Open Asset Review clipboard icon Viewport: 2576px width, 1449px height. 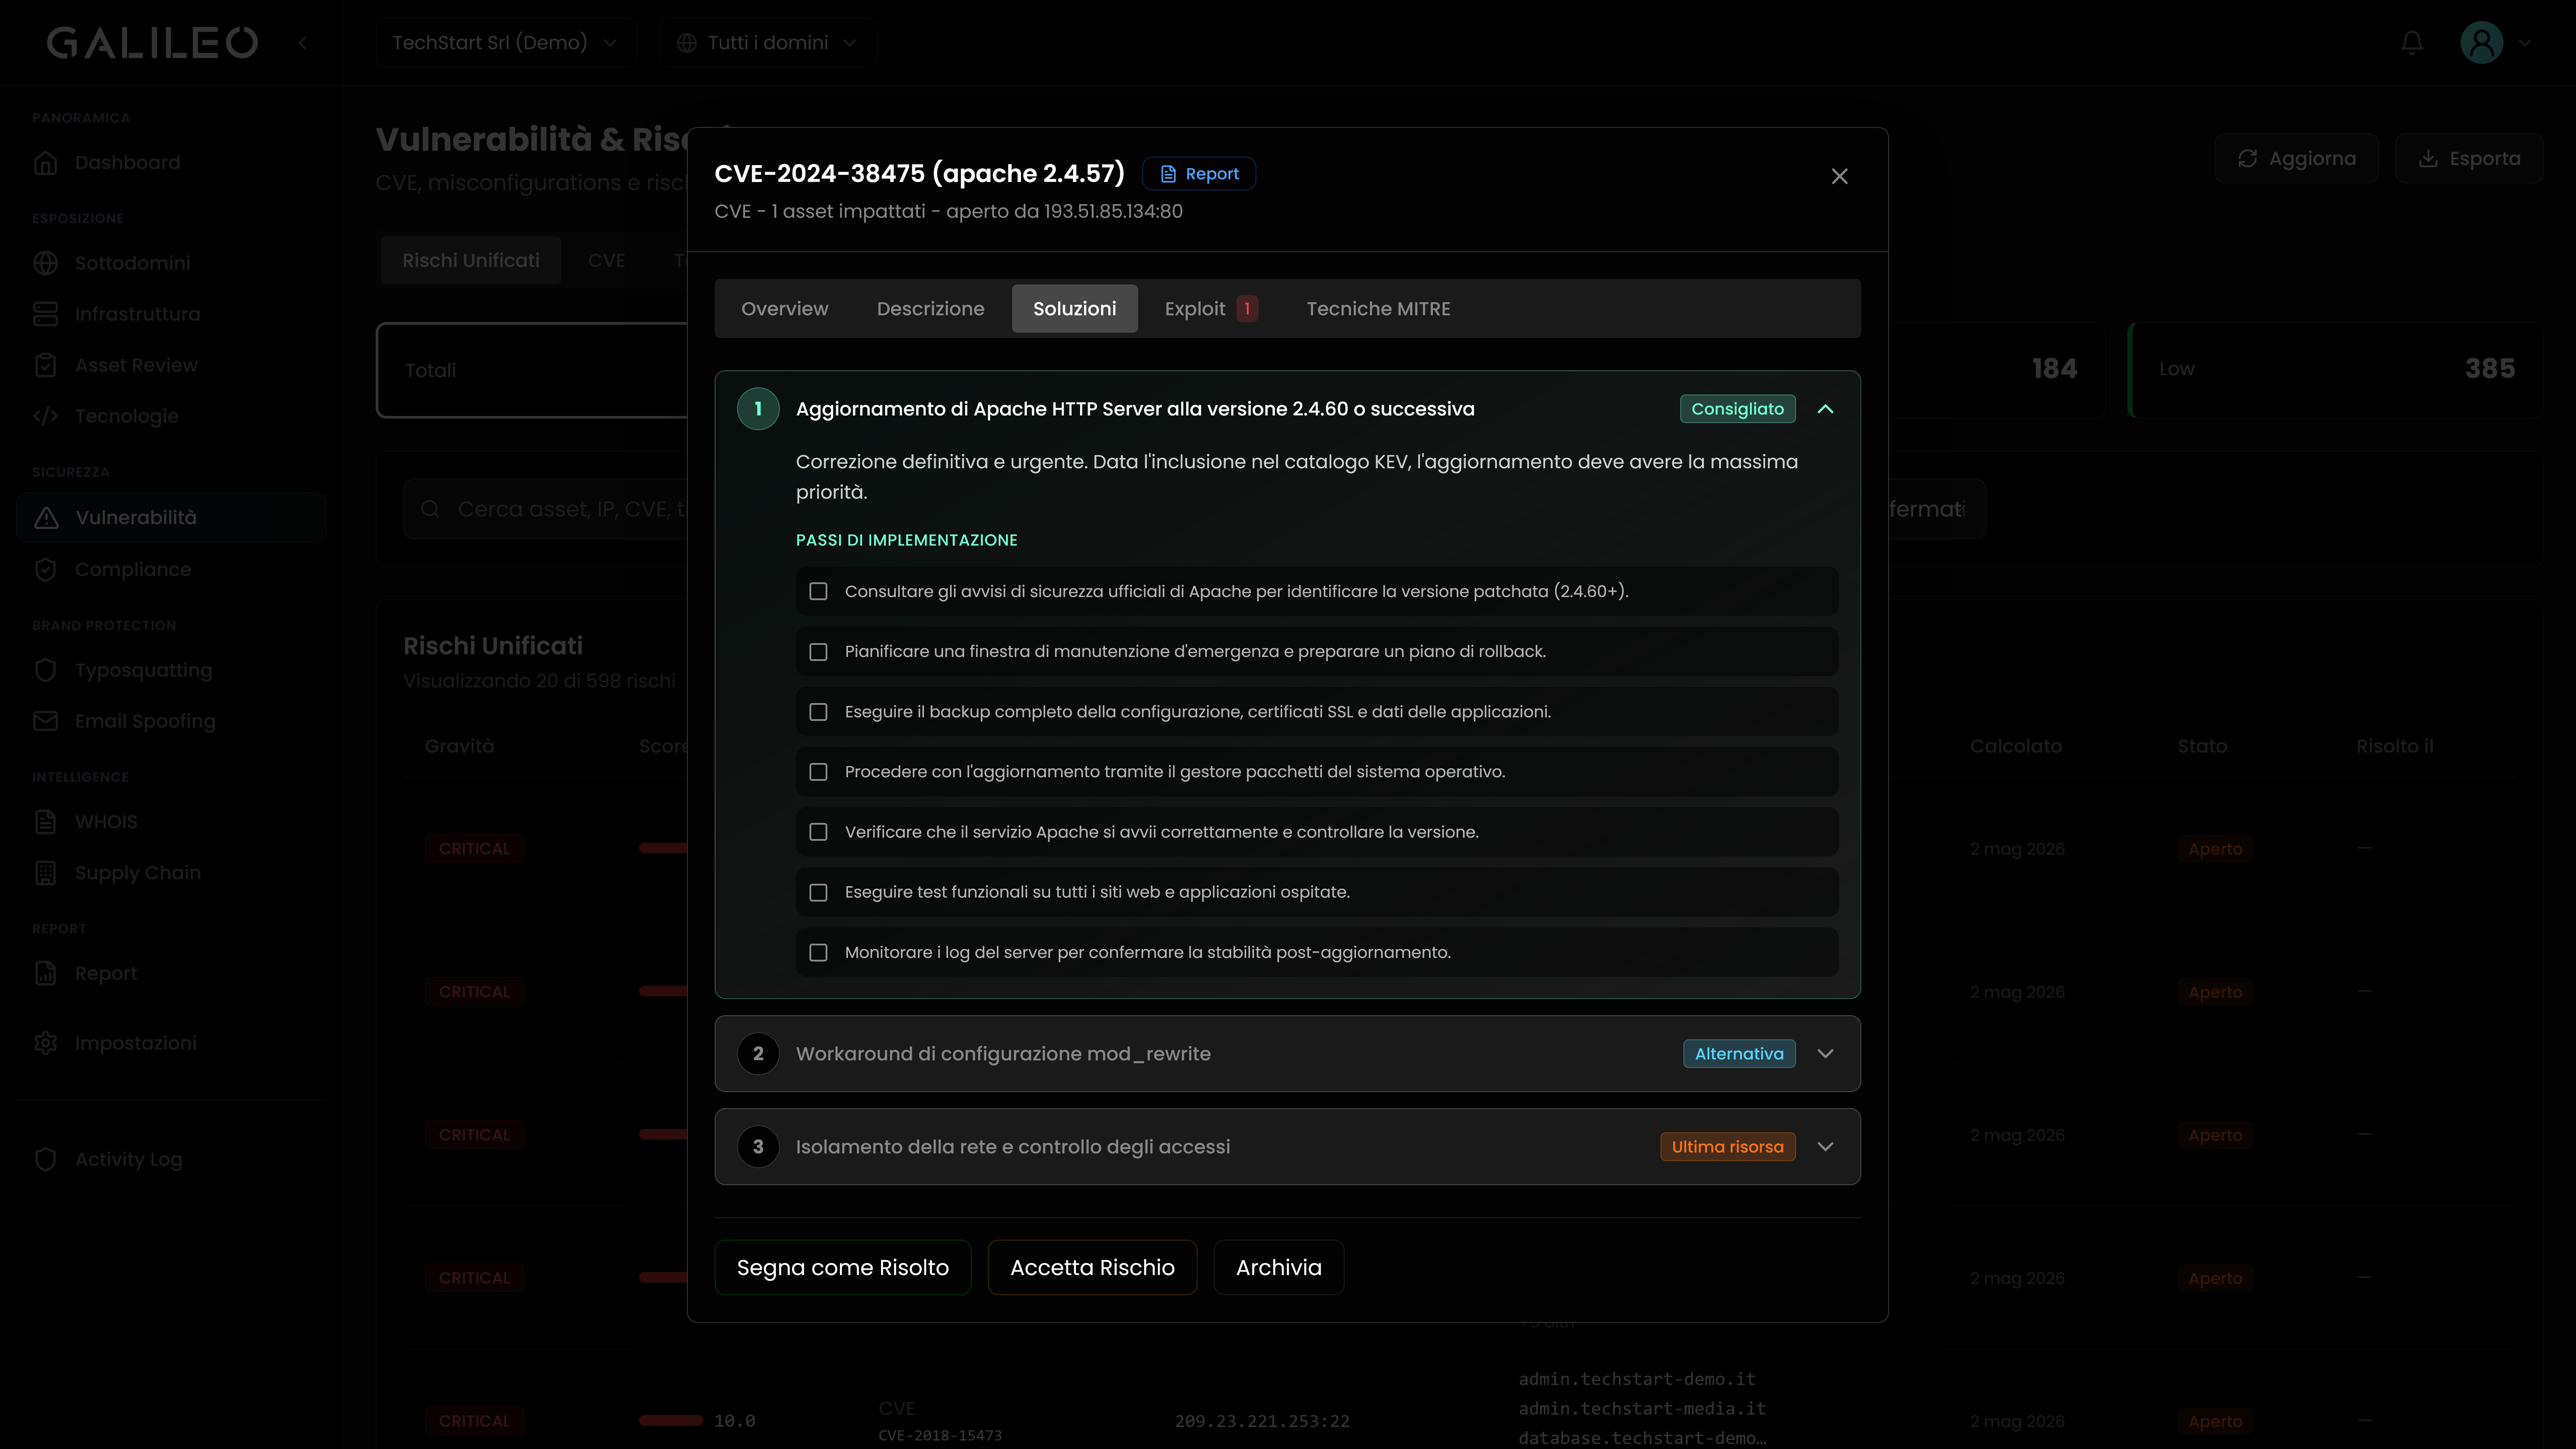(45, 365)
